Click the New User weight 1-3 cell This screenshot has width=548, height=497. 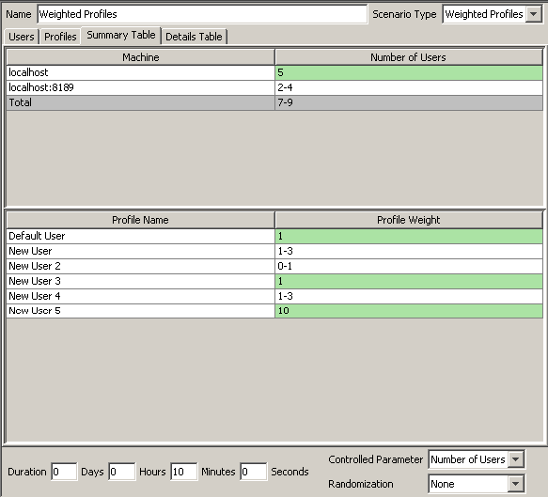click(x=409, y=251)
